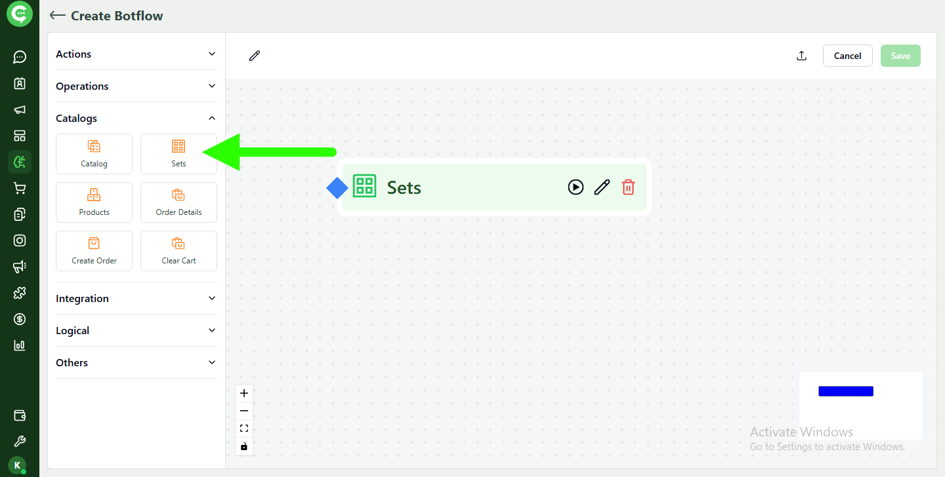Image resolution: width=945 pixels, height=477 pixels.
Task: Select the Catalog node from Catalogs panel
Action: 94,153
